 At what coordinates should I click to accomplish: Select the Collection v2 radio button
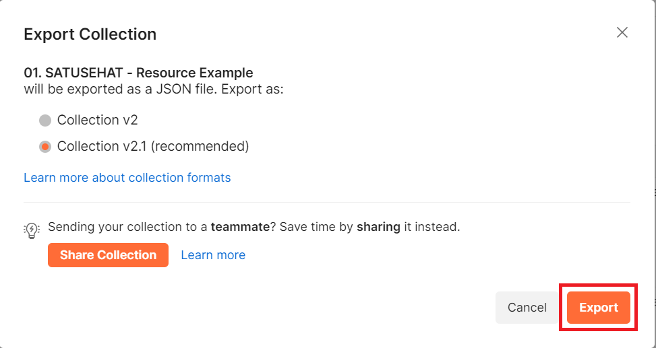(x=45, y=120)
